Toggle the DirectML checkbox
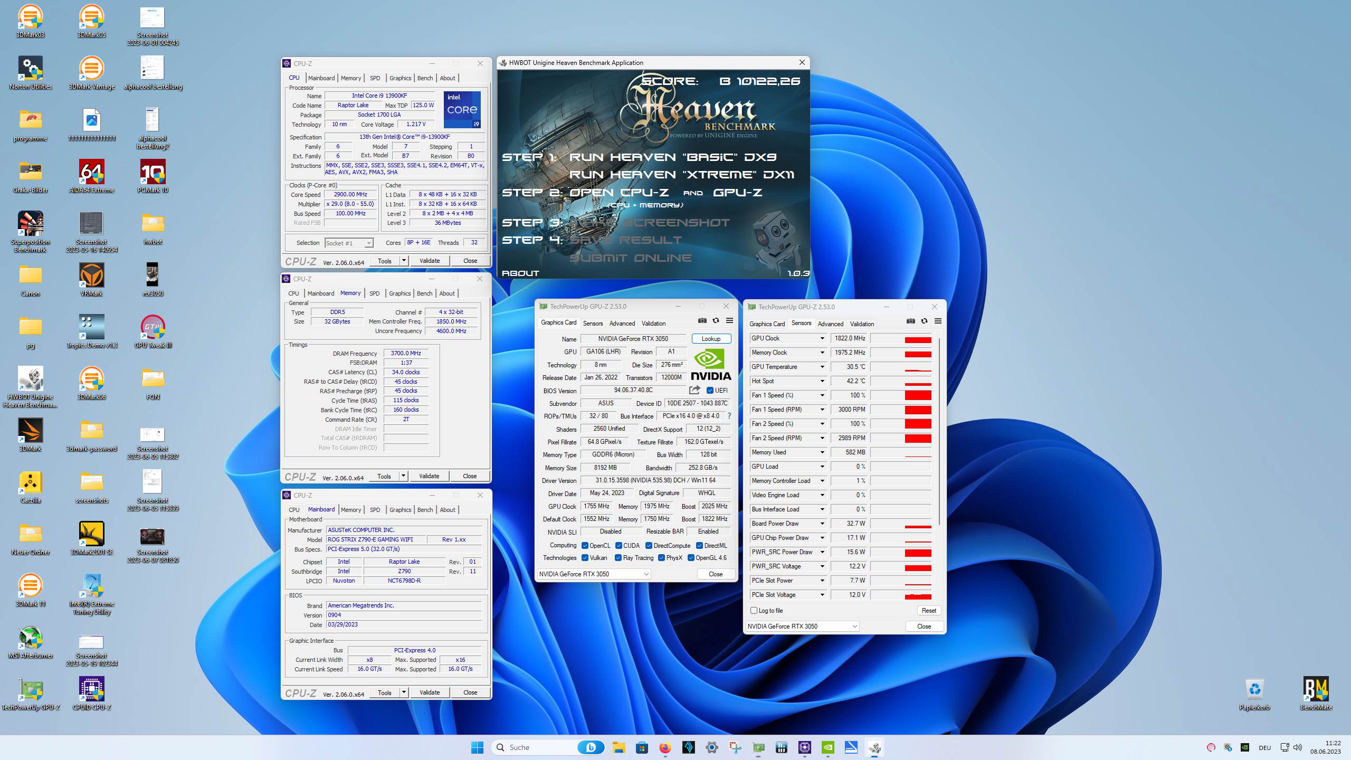This screenshot has height=760, width=1351. tap(699, 546)
